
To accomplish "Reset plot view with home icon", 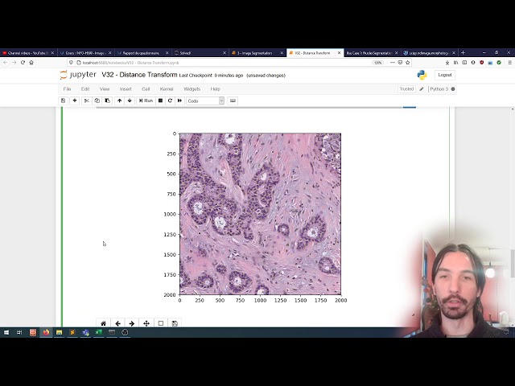I will coord(103,323).
